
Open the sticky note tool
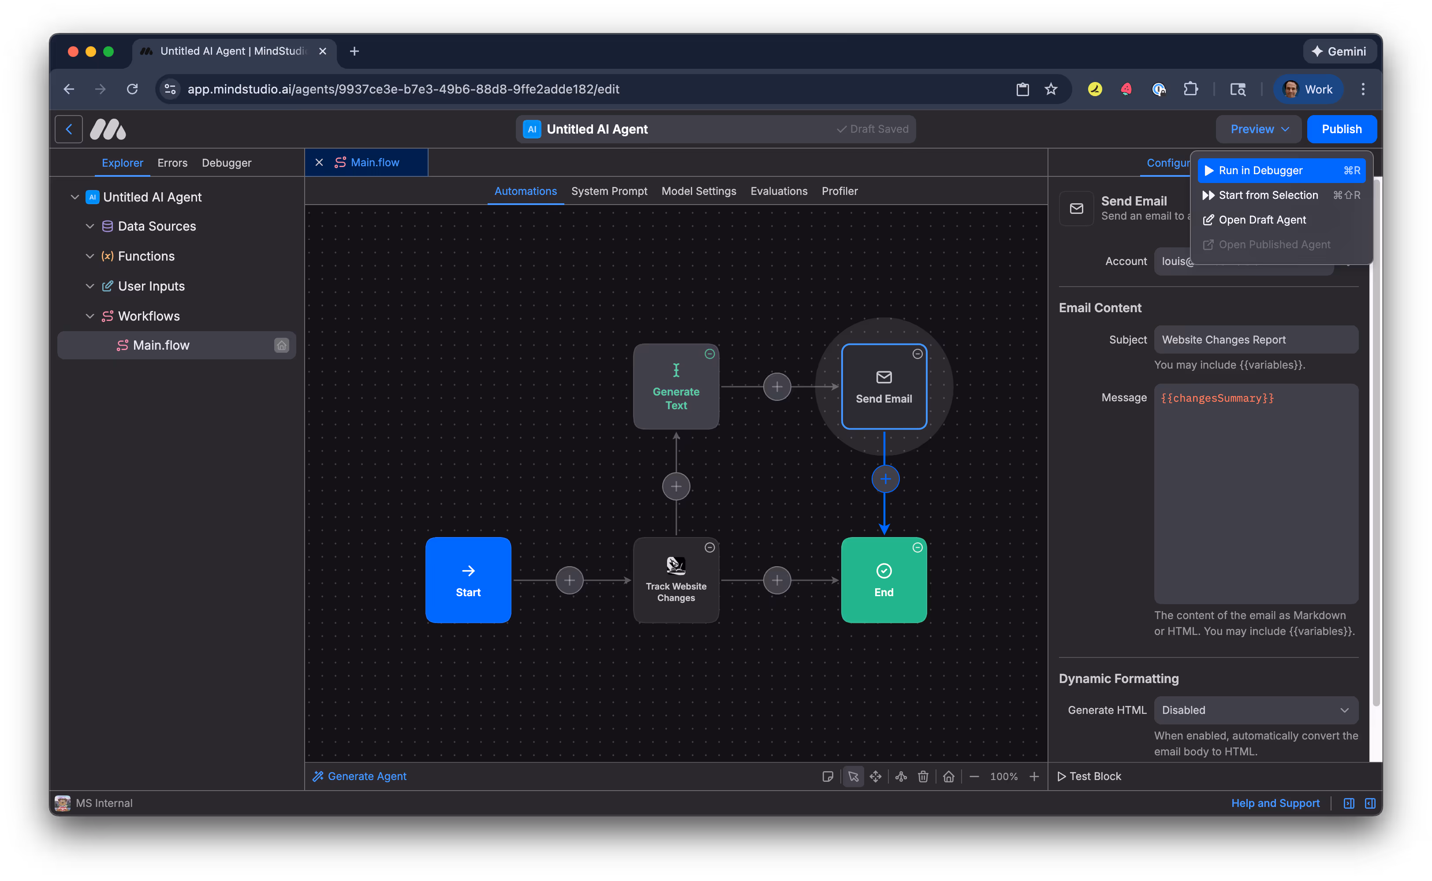coord(828,776)
